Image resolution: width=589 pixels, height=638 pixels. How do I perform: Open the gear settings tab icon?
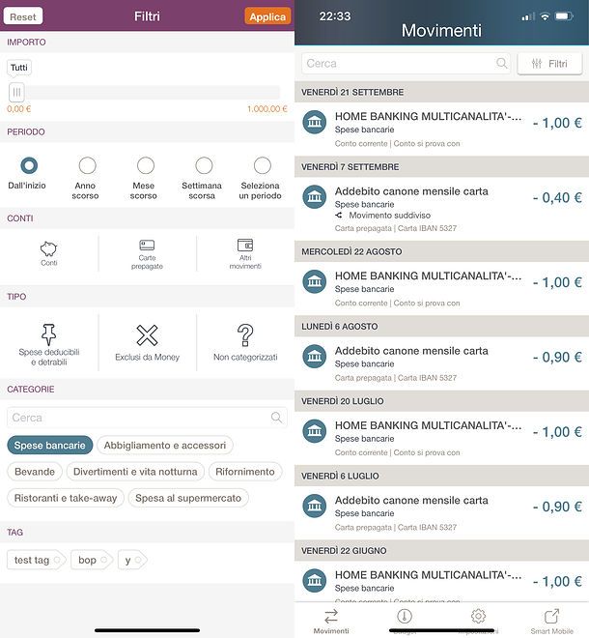(x=478, y=616)
